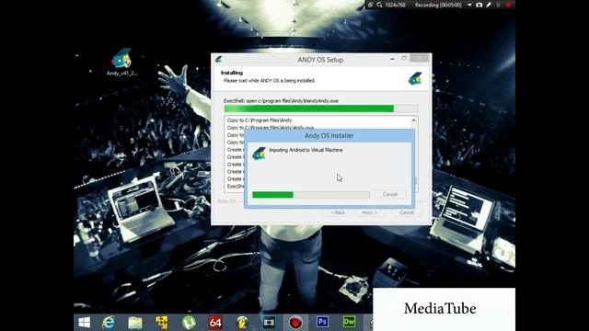Image resolution: width=589 pixels, height=331 pixels.
Task: Click the Recording [00:05:00] timer text
Action: tap(438, 5)
